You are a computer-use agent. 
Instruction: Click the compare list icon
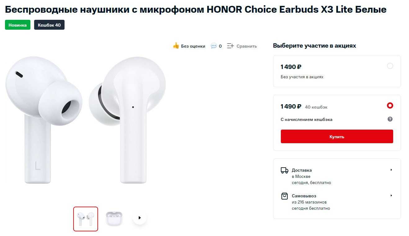pos(230,46)
